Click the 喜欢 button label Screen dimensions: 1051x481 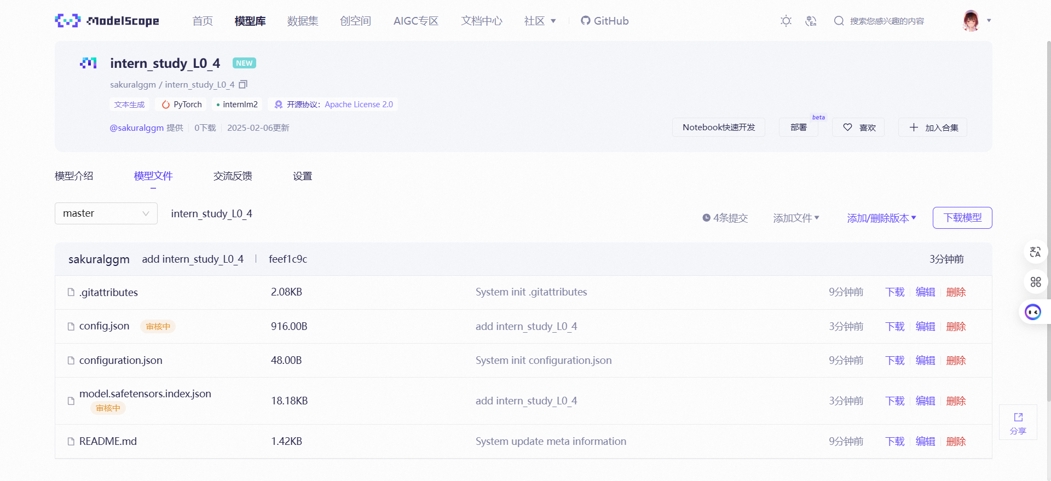[868, 128]
